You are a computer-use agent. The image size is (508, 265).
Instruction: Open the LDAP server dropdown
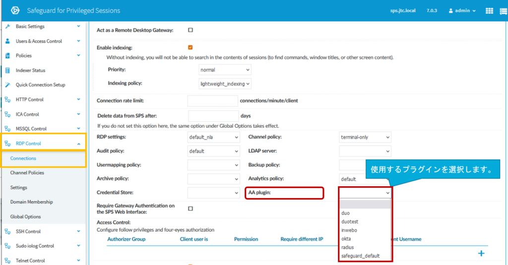tap(365, 151)
